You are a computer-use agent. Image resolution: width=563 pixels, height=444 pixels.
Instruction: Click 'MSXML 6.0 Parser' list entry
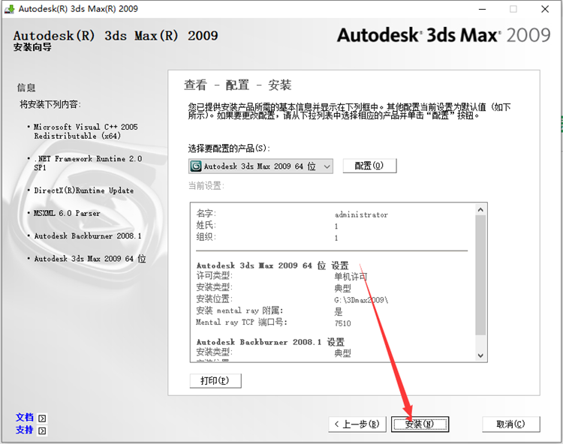67,214
